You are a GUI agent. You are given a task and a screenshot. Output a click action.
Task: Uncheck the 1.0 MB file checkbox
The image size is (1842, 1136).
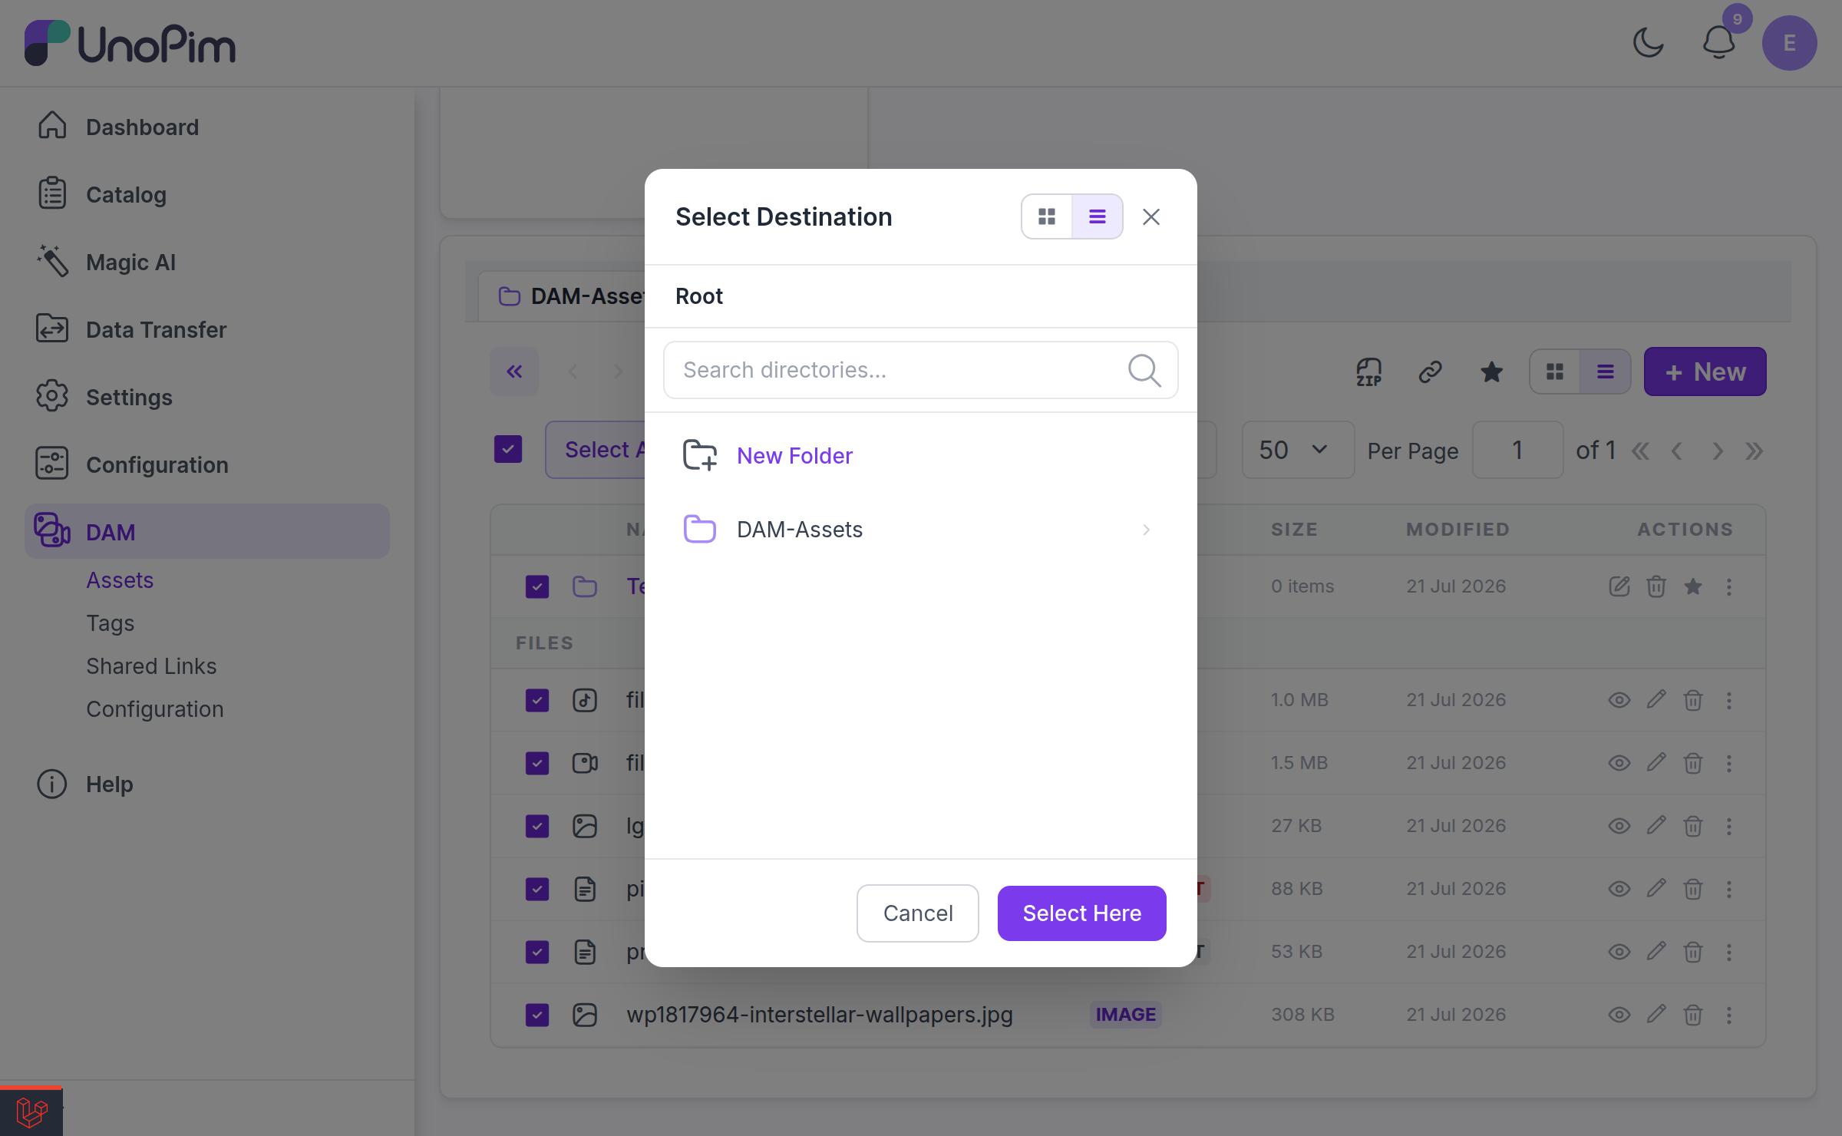[x=537, y=700]
